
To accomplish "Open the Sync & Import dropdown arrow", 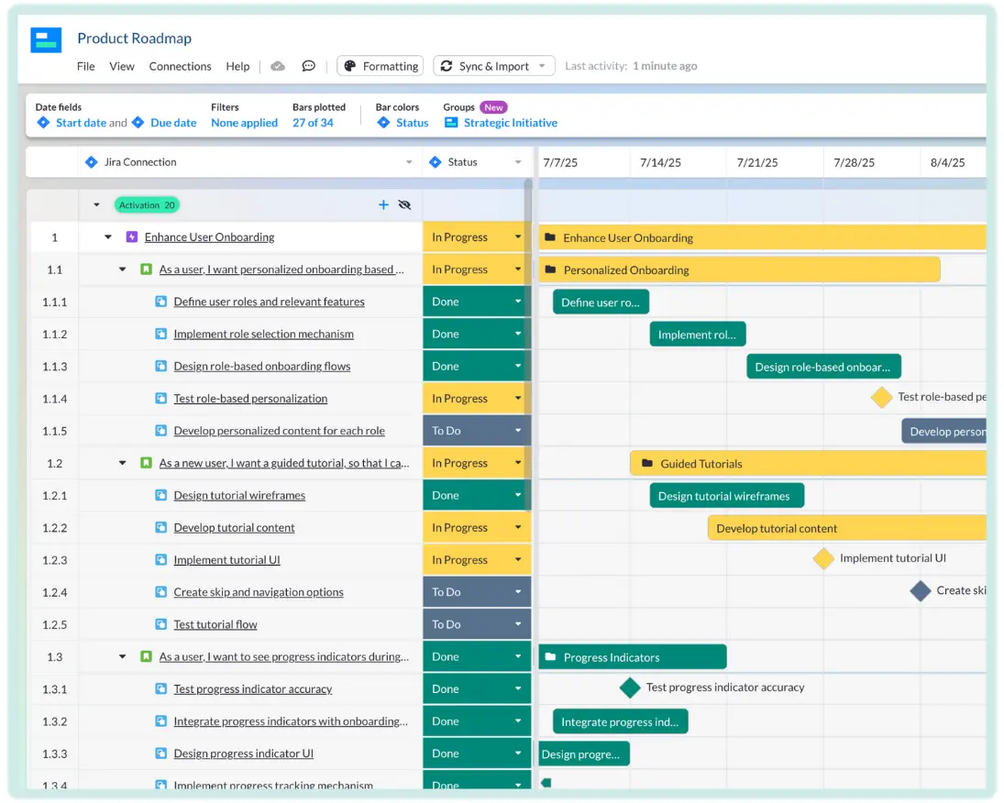I will 542,66.
